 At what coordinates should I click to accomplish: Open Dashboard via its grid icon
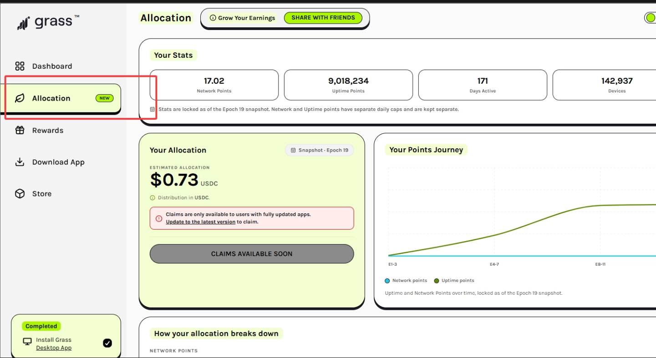pyautogui.click(x=20, y=66)
